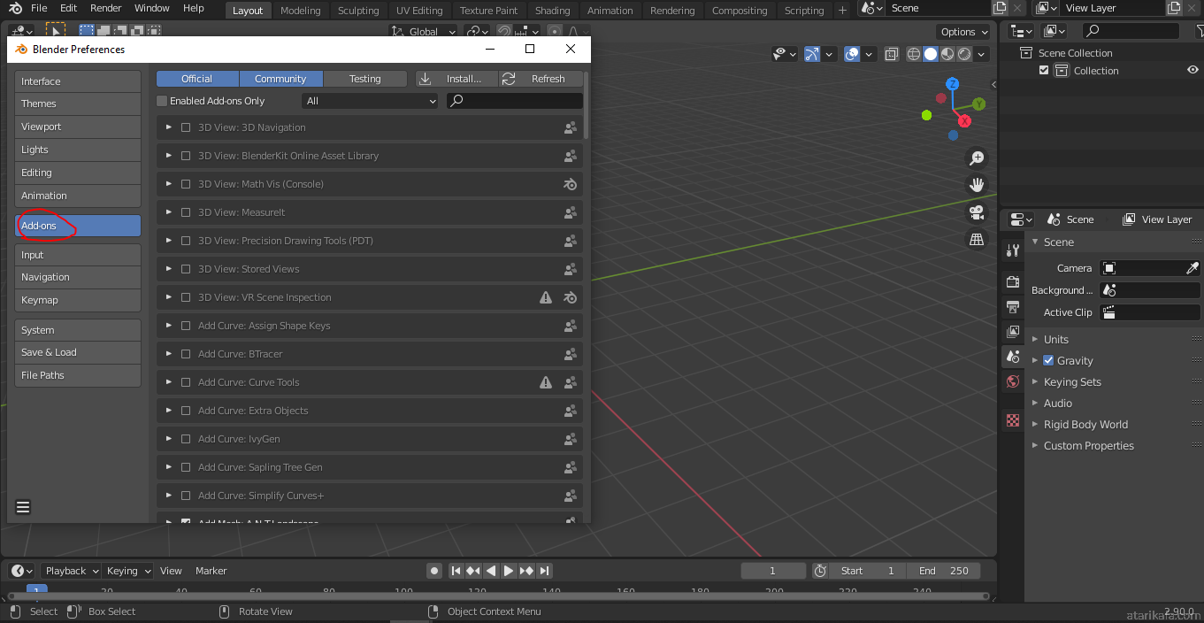Enable the BlenderKit Online Asset Library add-on

click(x=186, y=156)
